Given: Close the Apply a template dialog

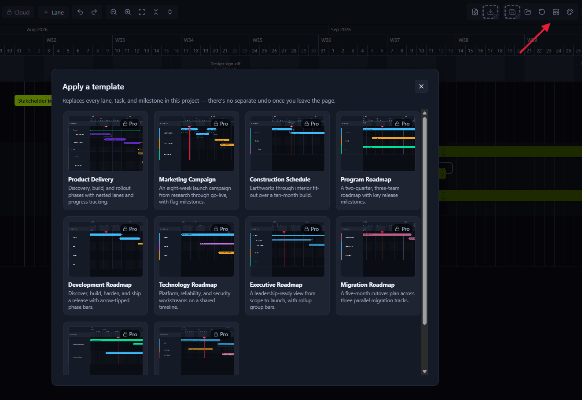Looking at the screenshot, I should click(421, 86).
